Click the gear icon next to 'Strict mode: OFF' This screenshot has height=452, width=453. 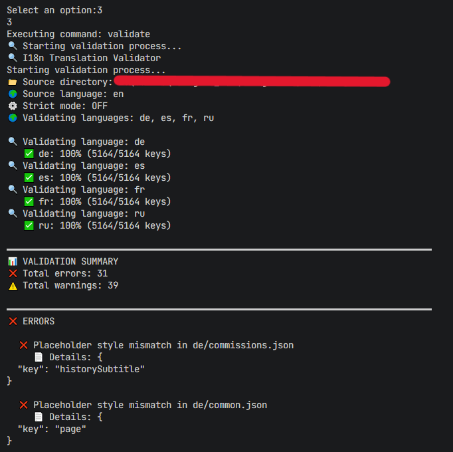coord(13,106)
